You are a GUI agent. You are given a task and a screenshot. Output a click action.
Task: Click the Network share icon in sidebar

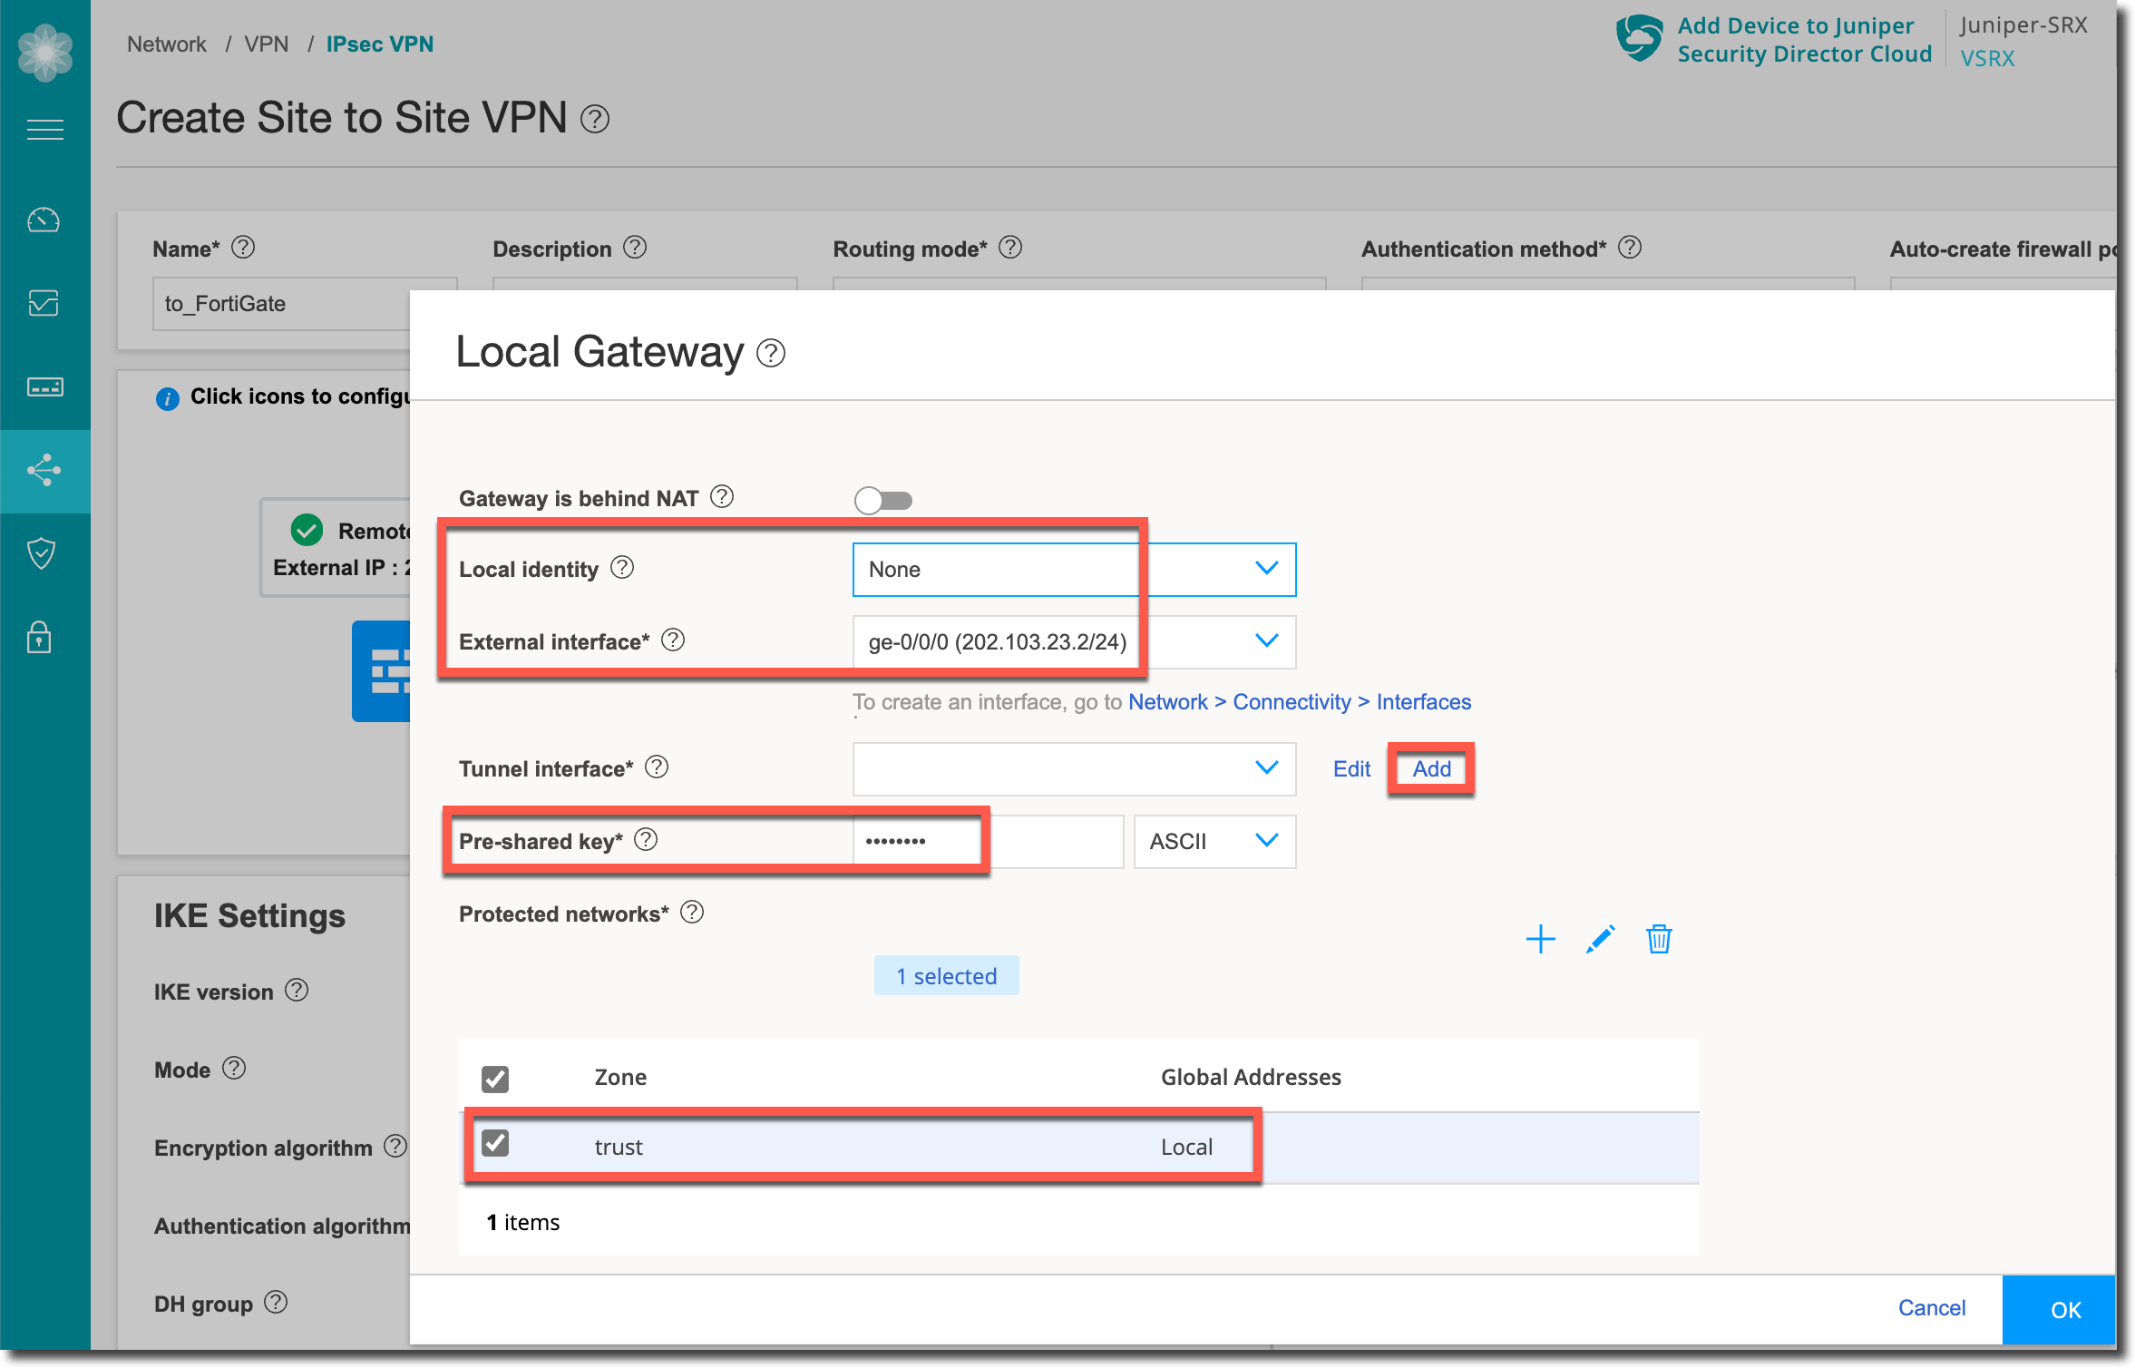click(x=44, y=470)
